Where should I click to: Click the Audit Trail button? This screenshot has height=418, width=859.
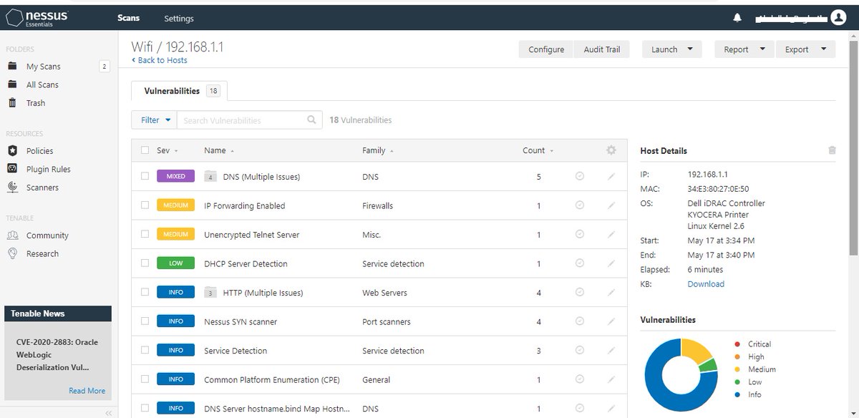(x=602, y=49)
